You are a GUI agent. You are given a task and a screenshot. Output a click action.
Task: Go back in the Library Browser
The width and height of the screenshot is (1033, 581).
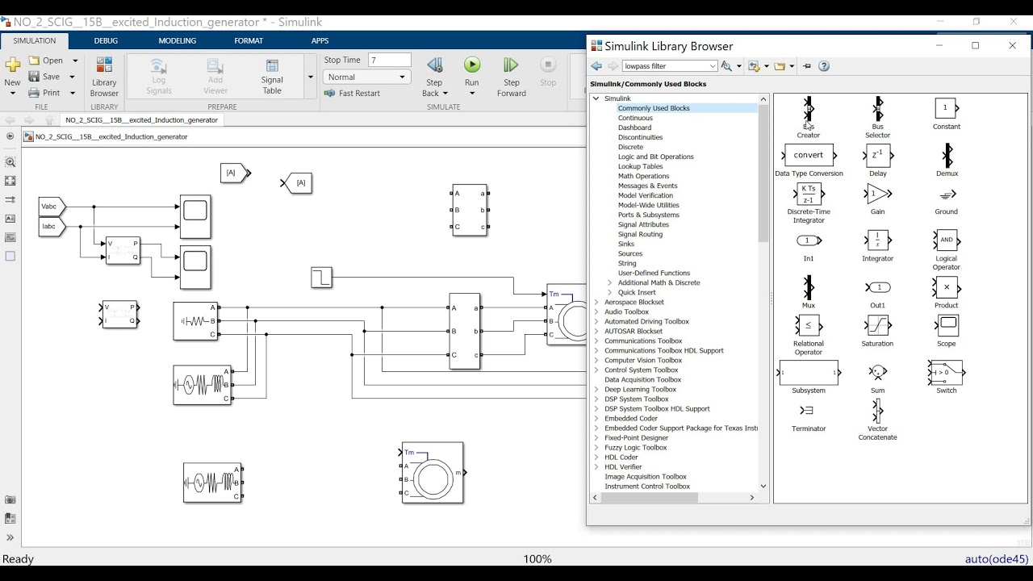pos(596,66)
